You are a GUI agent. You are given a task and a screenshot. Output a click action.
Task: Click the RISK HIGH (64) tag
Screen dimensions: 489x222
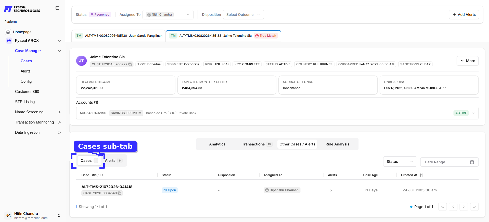pos(217,64)
